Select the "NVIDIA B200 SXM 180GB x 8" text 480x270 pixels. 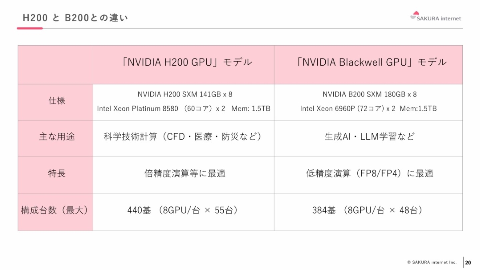[370, 94]
